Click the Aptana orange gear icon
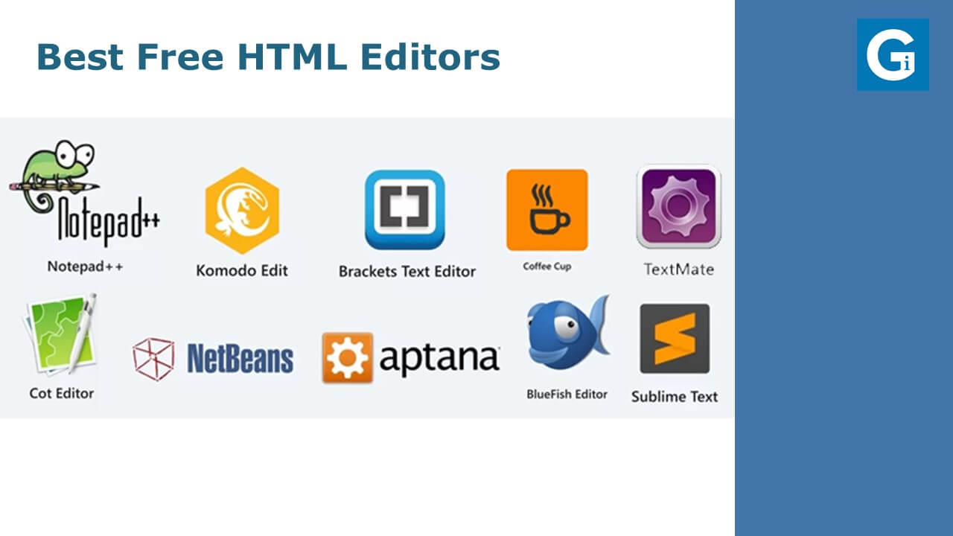The width and height of the screenshot is (953, 536). tap(348, 358)
